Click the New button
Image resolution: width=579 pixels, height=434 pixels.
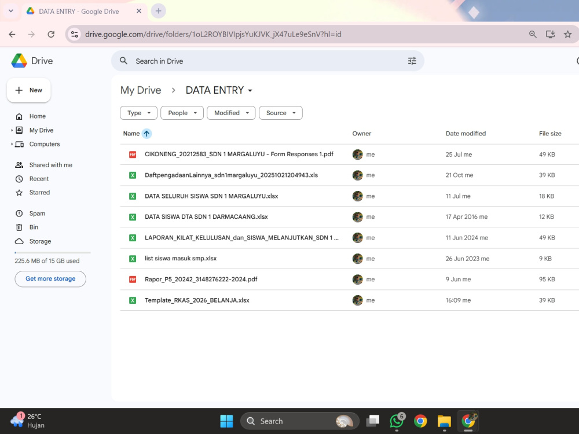(x=29, y=90)
